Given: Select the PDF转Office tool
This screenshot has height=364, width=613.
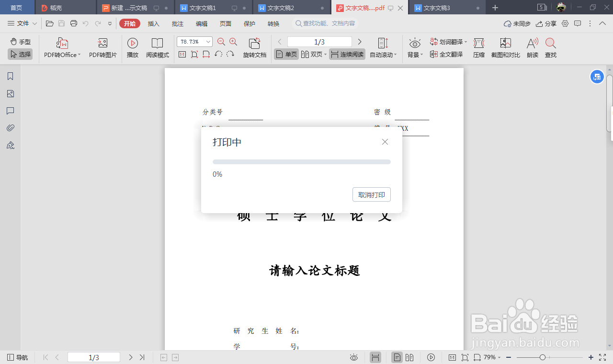Looking at the screenshot, I should click(x=60, y=47).
